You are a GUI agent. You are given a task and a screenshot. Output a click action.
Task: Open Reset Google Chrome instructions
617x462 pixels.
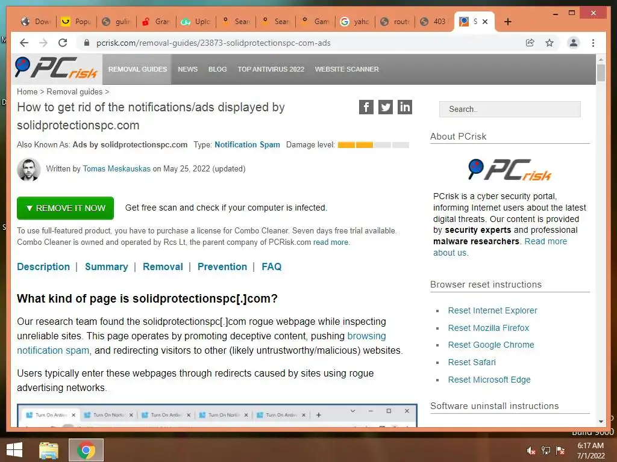coord(491,345)
